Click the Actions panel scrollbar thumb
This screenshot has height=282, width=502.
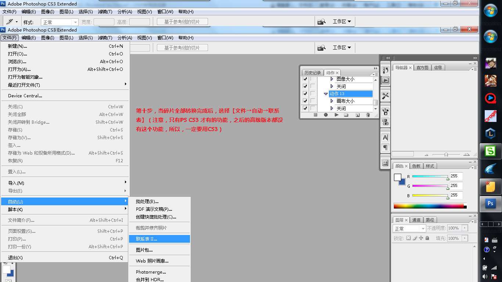pos(375,102)
